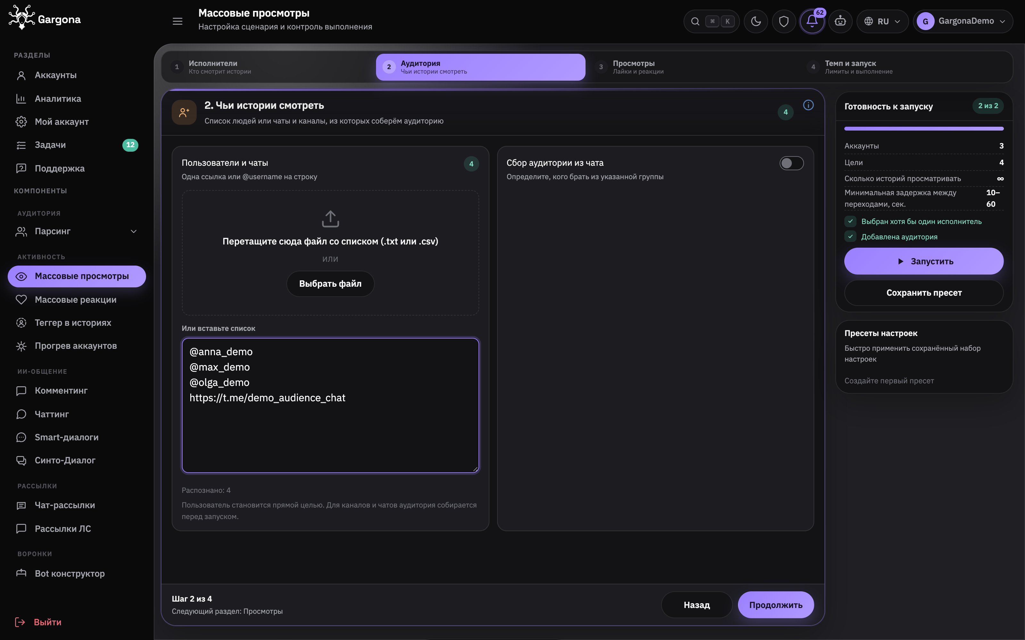Open the GargonaDemo account menu

click(x=963, y=21)
